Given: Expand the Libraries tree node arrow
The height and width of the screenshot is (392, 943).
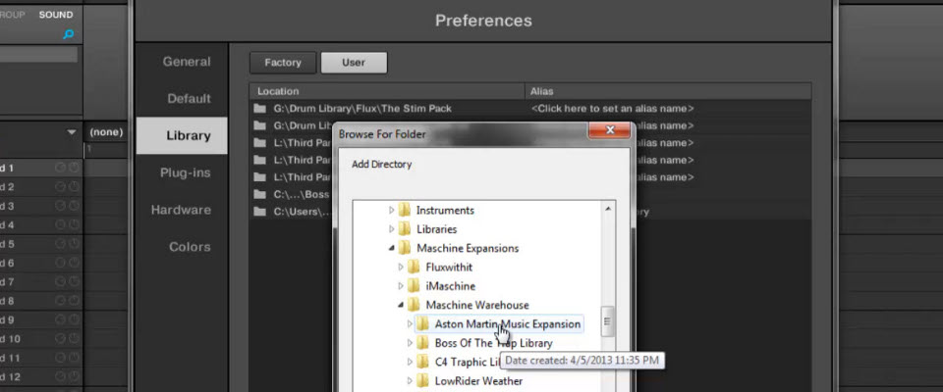Looking at the screenshot, I should (392, 229).
